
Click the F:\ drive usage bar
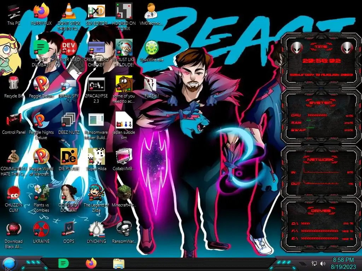click(320, 231)
